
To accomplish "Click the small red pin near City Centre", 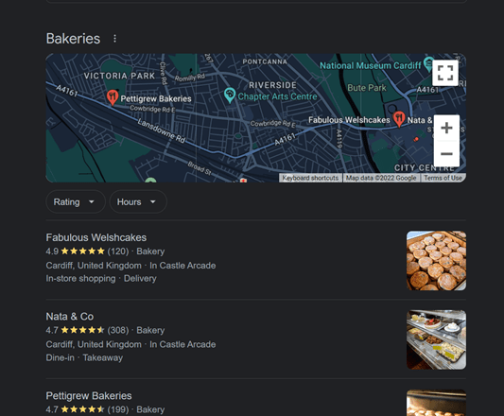I will tap(416, 139).
